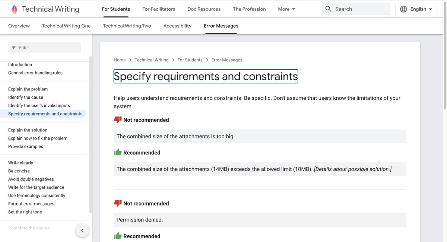Image resolution: width=447 pixels, height=242 pixels.
Task: Open the Technical Writing Two sub-tab
Action: [x=127, y=26]
